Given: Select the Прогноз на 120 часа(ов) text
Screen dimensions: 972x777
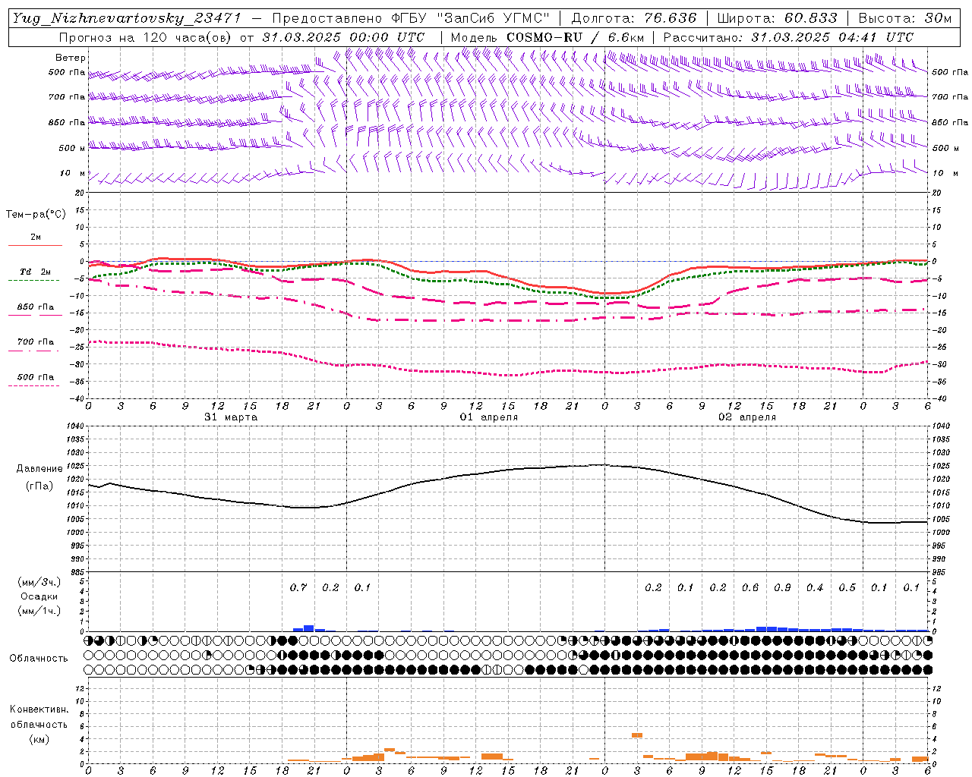Looking at the screenshot, I should click(x=146, y=37).
